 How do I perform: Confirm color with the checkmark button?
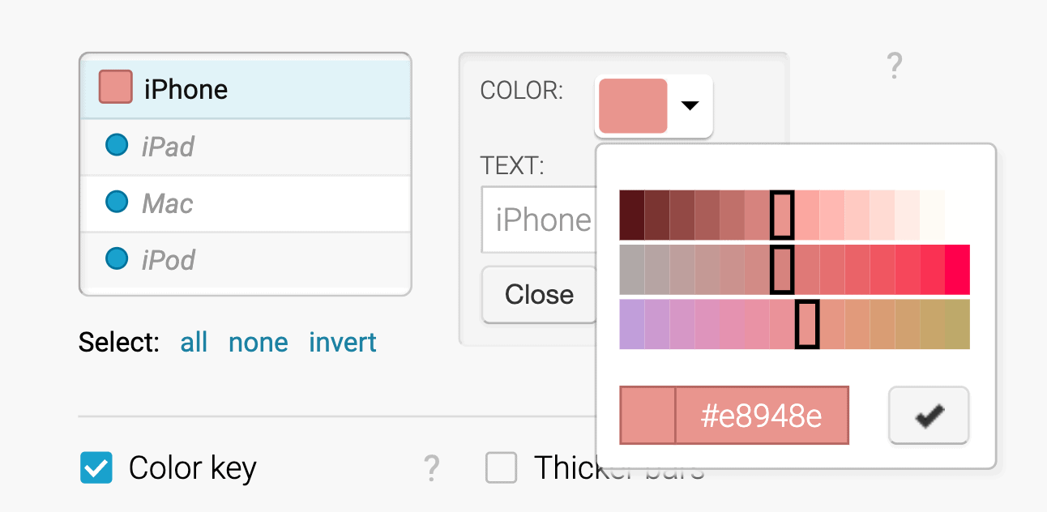pyautogui.click(x=929, y=416)
